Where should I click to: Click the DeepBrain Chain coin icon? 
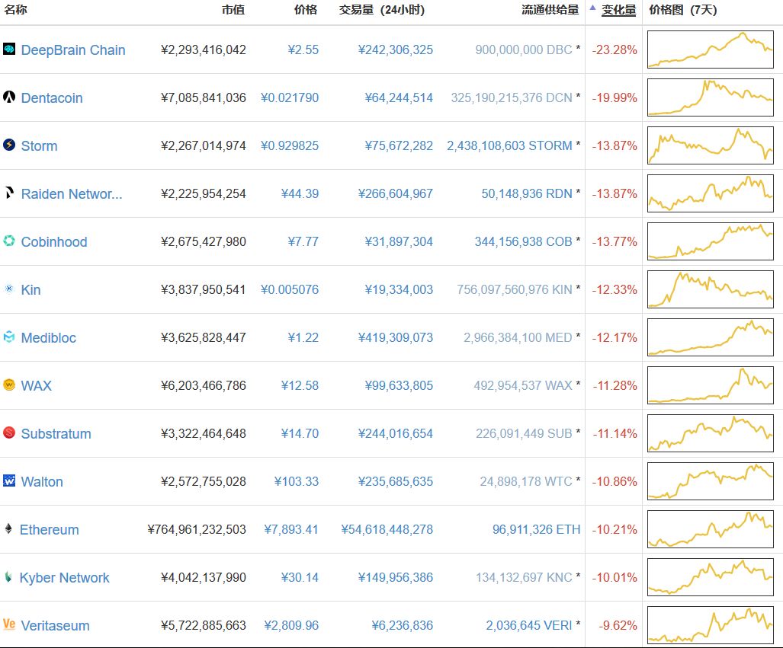coord(9,49)
